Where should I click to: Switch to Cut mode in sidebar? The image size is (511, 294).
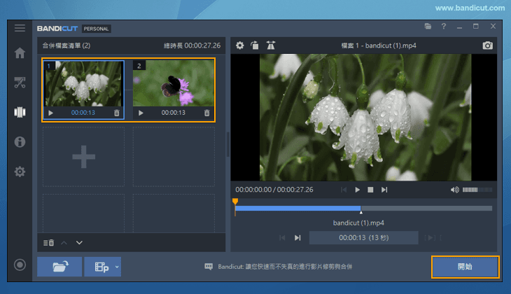tap(20, 83)
